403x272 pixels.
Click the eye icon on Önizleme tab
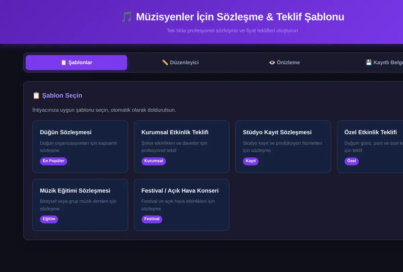[x=272, y=62]
